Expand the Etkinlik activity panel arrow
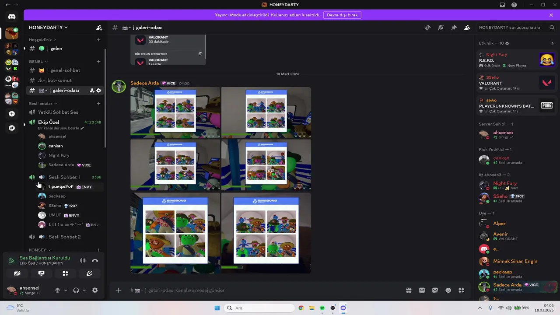The width and height of the screenshot is (560, 315). click(x=552, y=43)
